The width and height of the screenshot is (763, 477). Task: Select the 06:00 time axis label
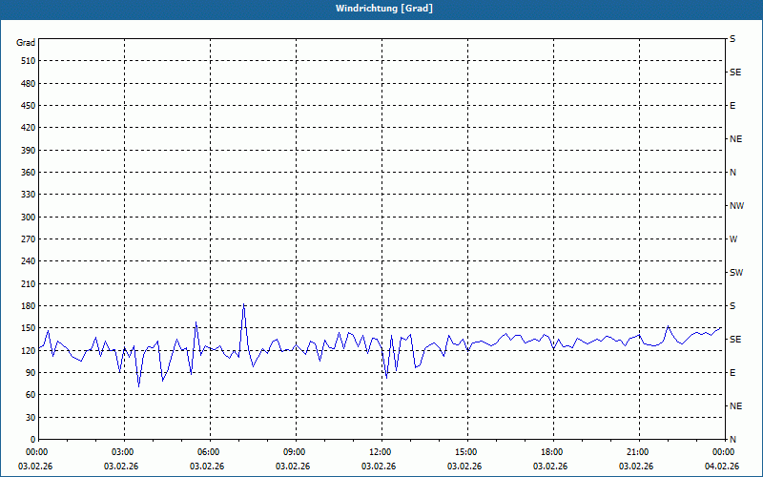click(x=210, y=452)
